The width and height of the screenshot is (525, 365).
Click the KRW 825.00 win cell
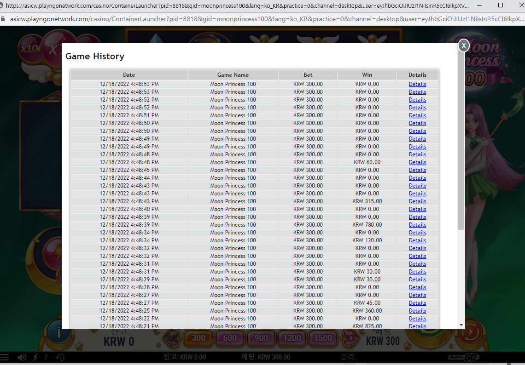pos(367,326)
